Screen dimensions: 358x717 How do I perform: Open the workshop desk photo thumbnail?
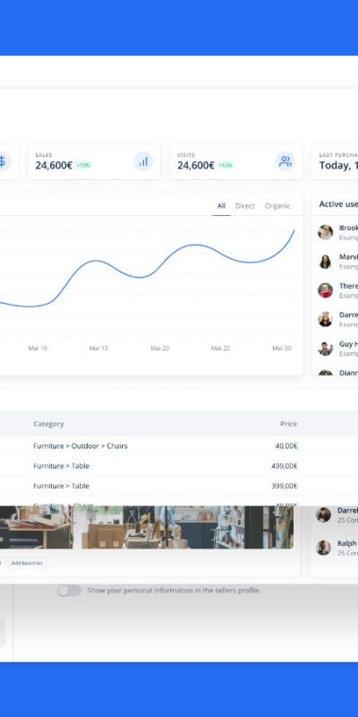(x=36, y=527)
